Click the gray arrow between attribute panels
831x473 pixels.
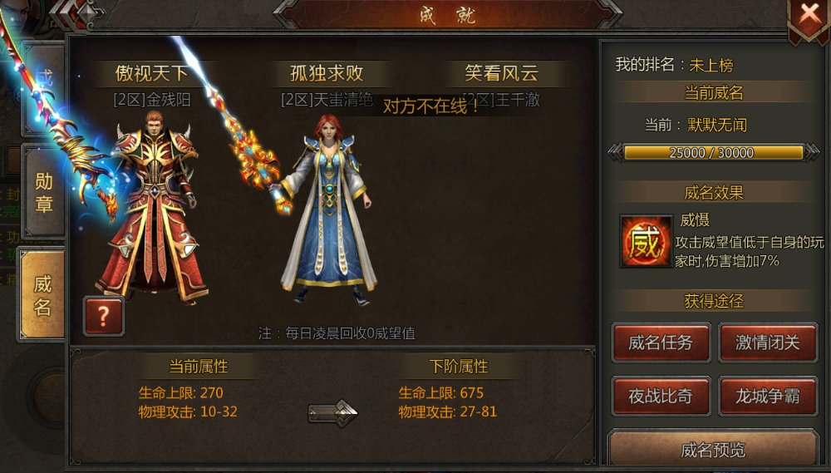(333, 413)
